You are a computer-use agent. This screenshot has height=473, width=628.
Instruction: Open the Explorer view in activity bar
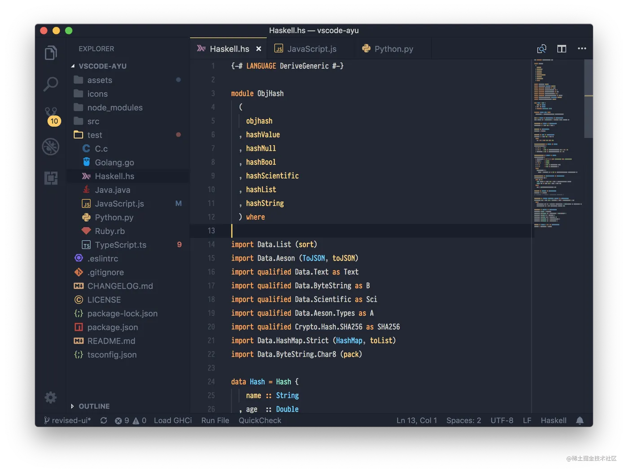tap(51, 53)
